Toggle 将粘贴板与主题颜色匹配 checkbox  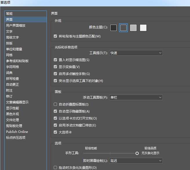[x=56, y=36]
